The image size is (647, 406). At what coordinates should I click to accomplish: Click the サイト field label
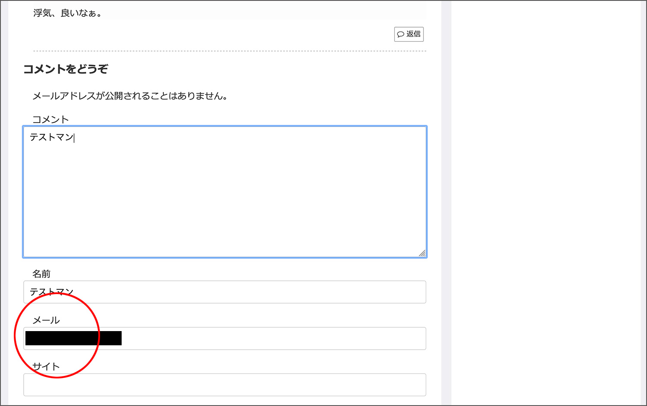pos(46,366)
